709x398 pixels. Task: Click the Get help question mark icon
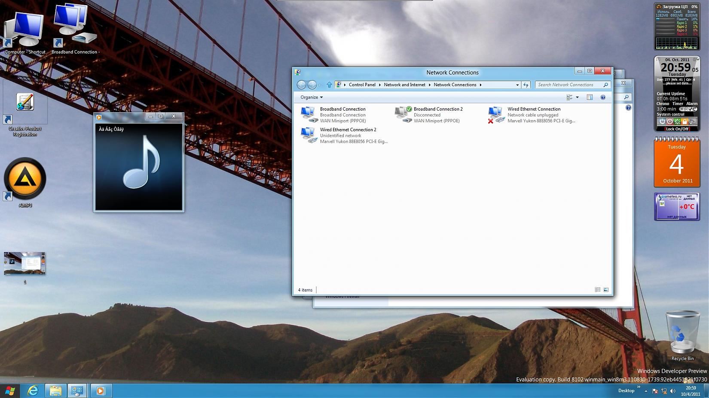tap(603, 97)
